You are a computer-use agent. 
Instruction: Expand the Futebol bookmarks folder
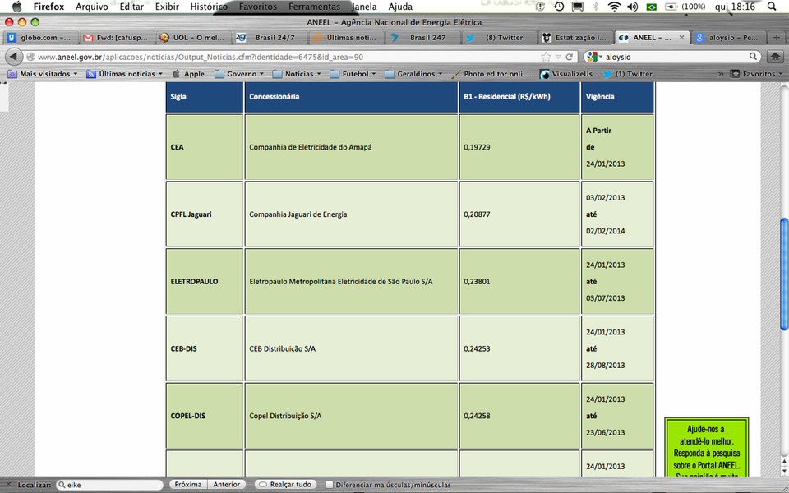pyautogui.click(x=354, y=74)
